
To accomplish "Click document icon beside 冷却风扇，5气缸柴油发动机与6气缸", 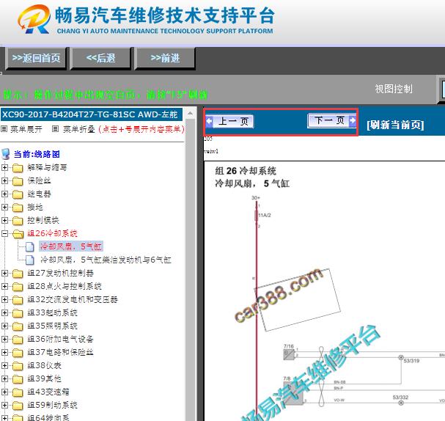I will pyautogui.click(x=30, y=260).
